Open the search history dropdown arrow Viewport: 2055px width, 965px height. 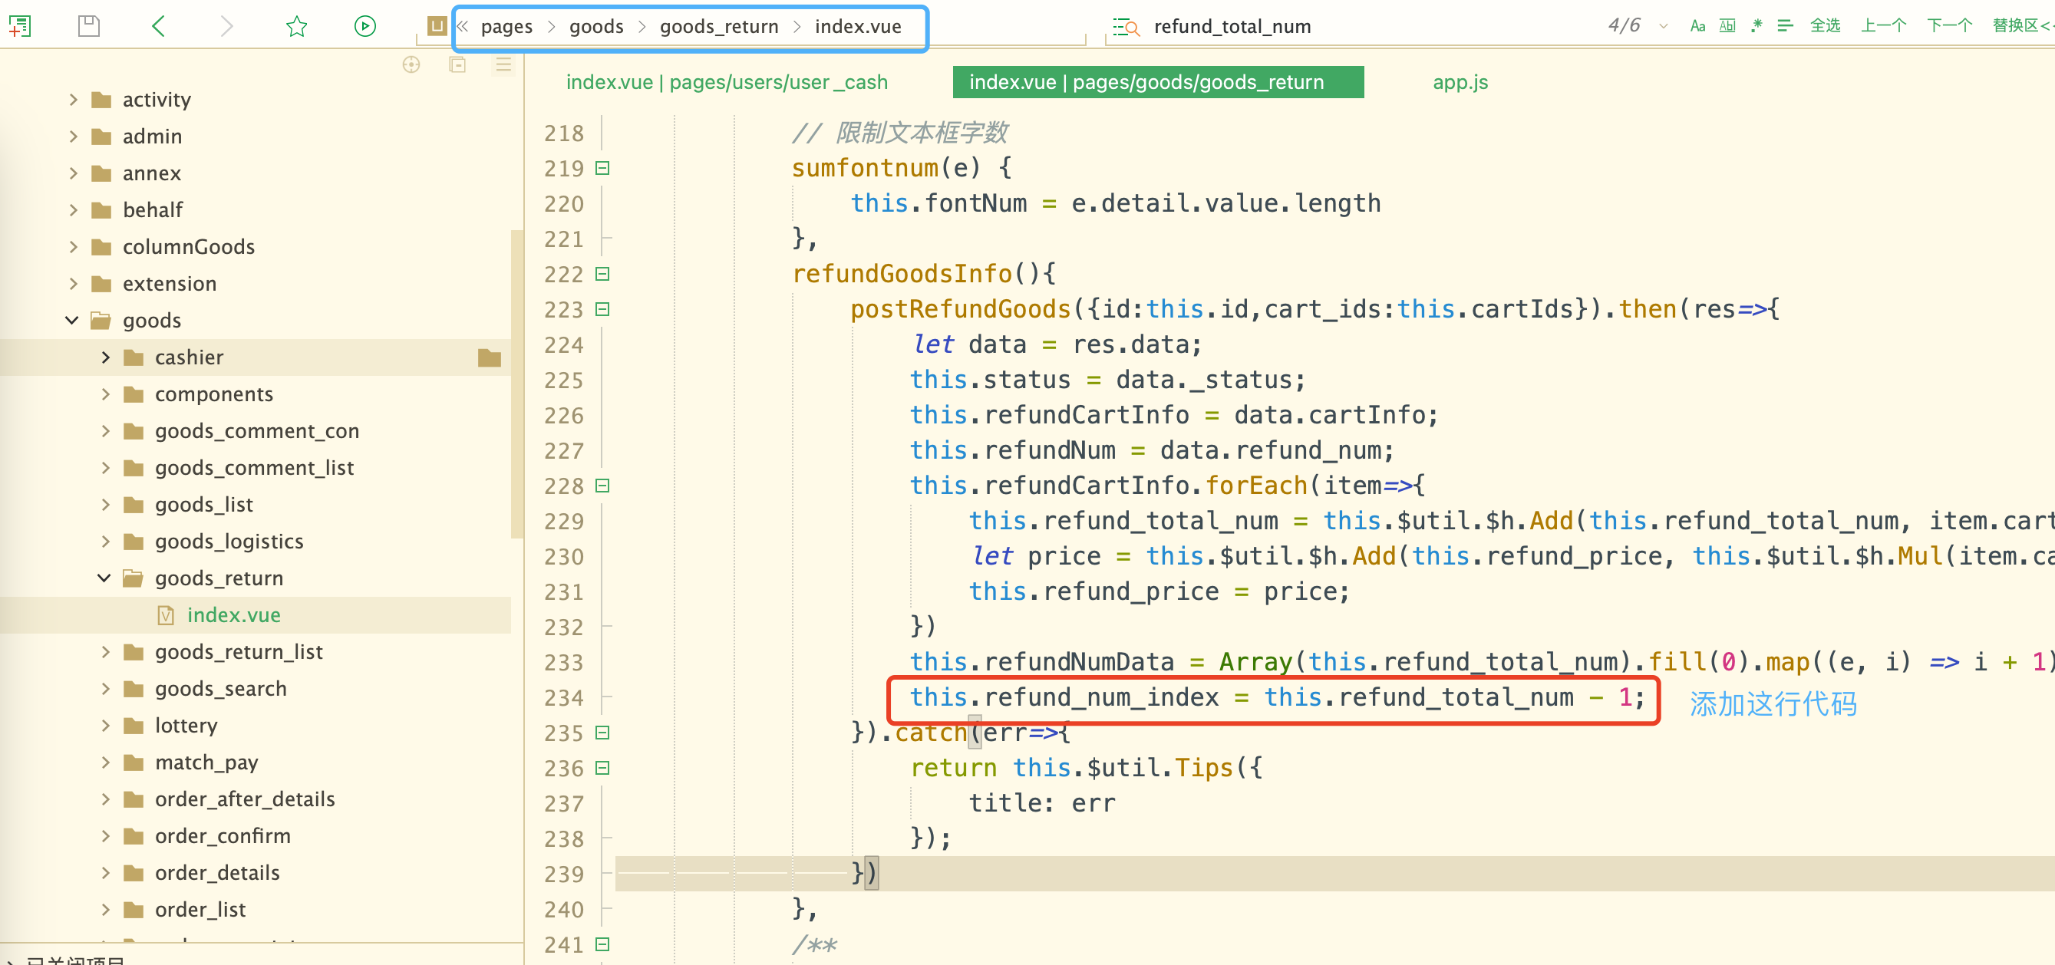tap(1664, 26)
